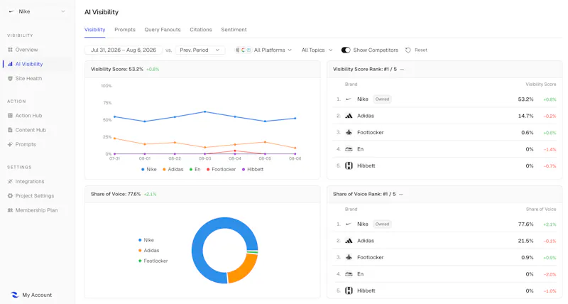This screenshot has height=304, width=568.
Task: Click the Action Hub icon
Action: click(x=10, y=116)
